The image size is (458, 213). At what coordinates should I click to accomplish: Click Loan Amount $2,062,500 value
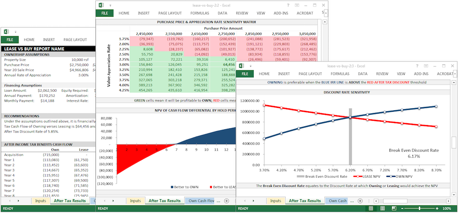(x=48, y=90)
